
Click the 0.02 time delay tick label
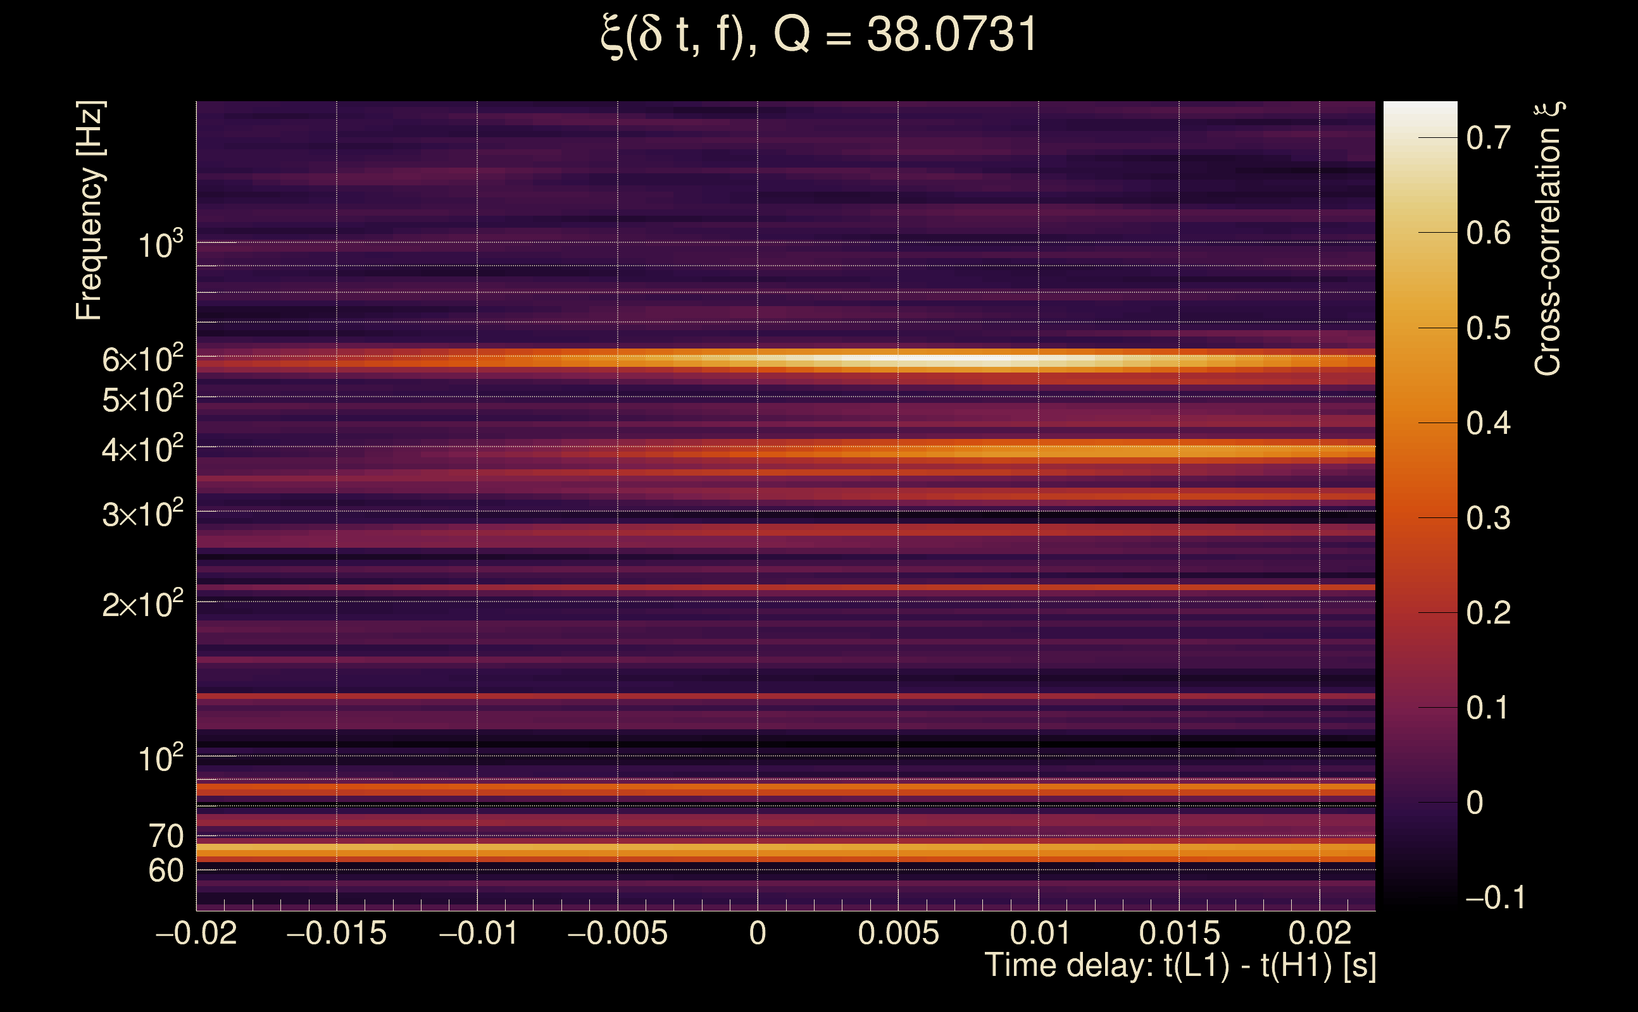coord(1319,934)
